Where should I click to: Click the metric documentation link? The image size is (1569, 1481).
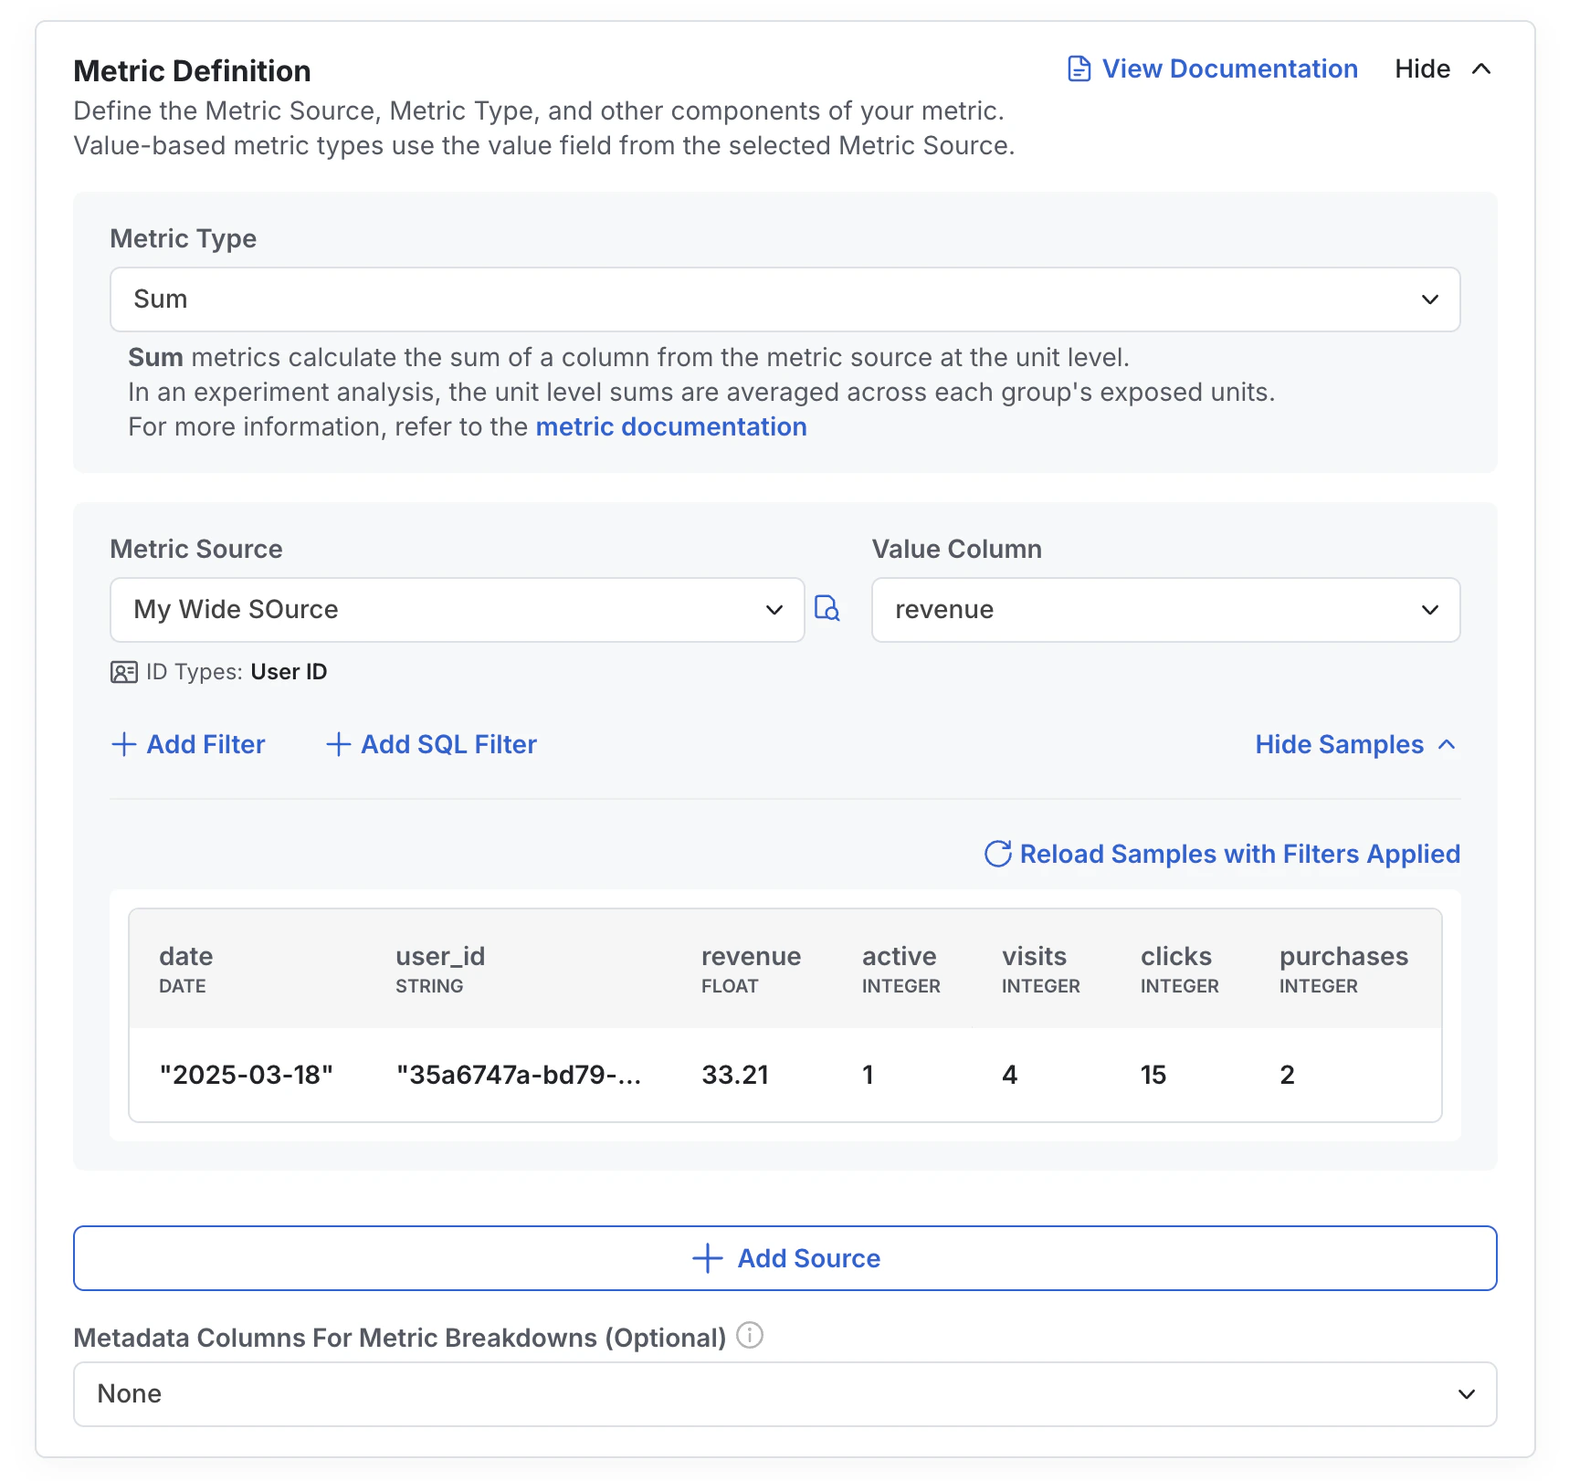[670, 425]
